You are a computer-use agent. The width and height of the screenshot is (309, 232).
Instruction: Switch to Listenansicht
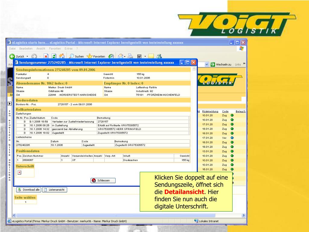click(55, 190)
